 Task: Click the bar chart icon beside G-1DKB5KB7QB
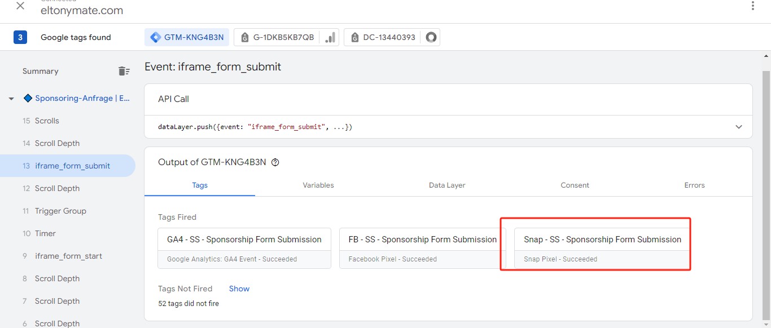click(x=330, y=37)
